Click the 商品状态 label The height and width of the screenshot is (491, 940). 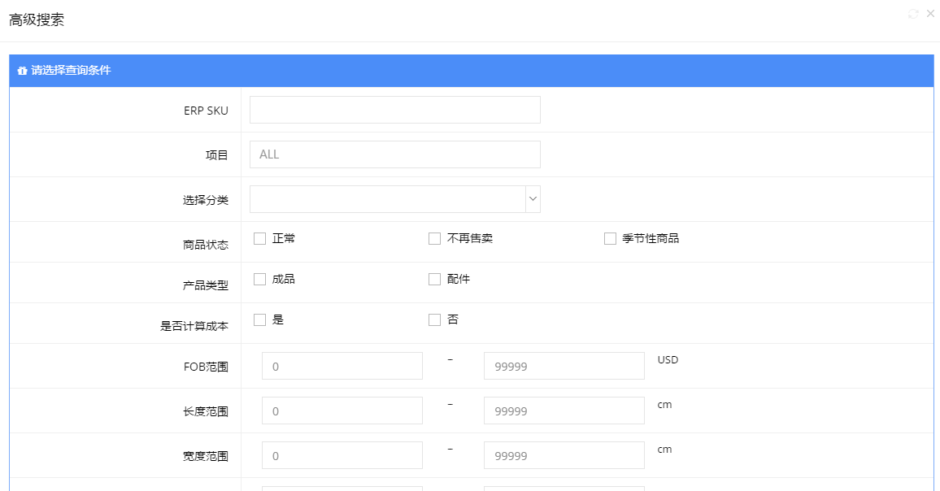coord(206,245)
